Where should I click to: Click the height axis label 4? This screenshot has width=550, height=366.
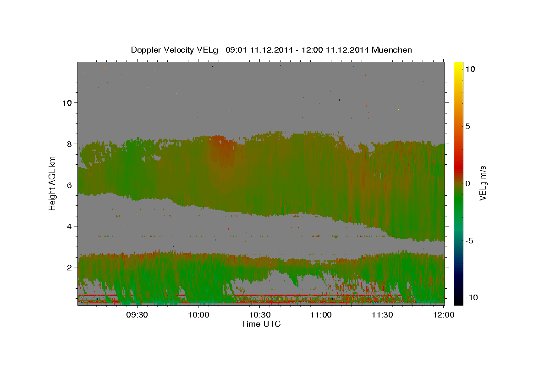(x=69, y=226)
